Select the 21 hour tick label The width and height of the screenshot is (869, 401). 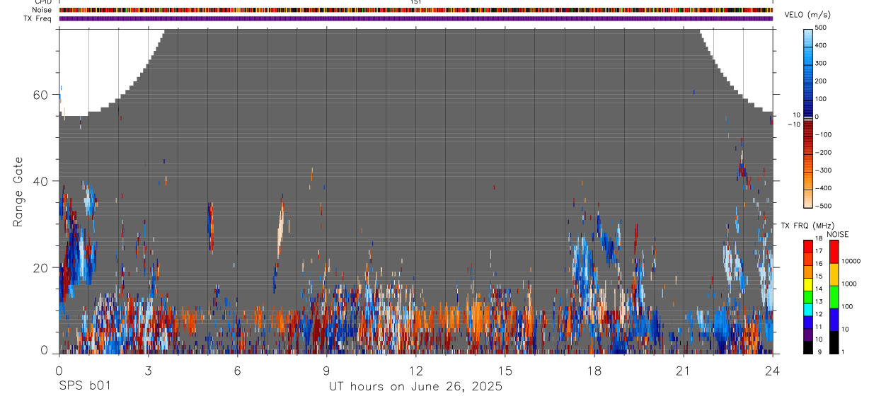(683, 371)
